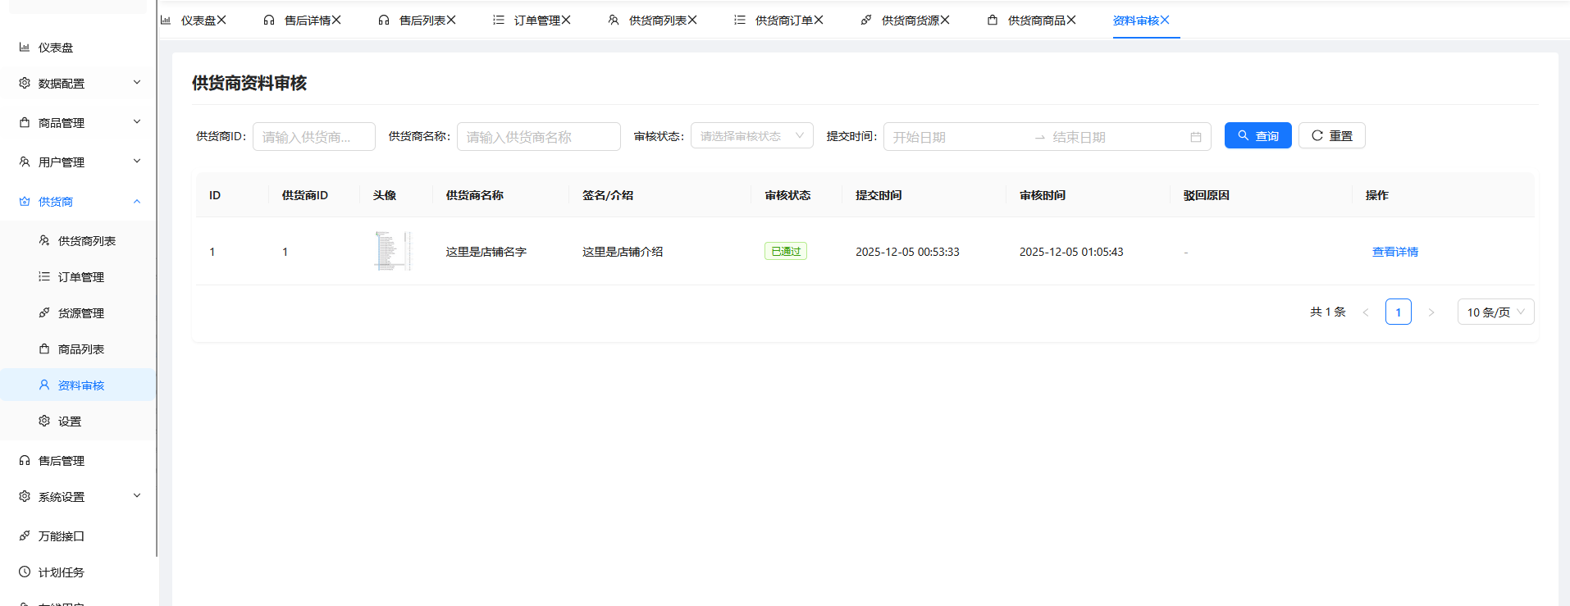Click the calendar icon in date range
The height and width of the screenshot is (606, 1570).
point(1195,137)
